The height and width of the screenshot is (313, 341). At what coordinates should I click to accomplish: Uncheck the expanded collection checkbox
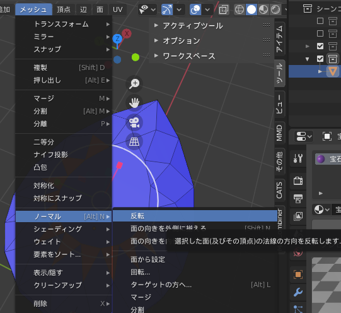point(320,59)
